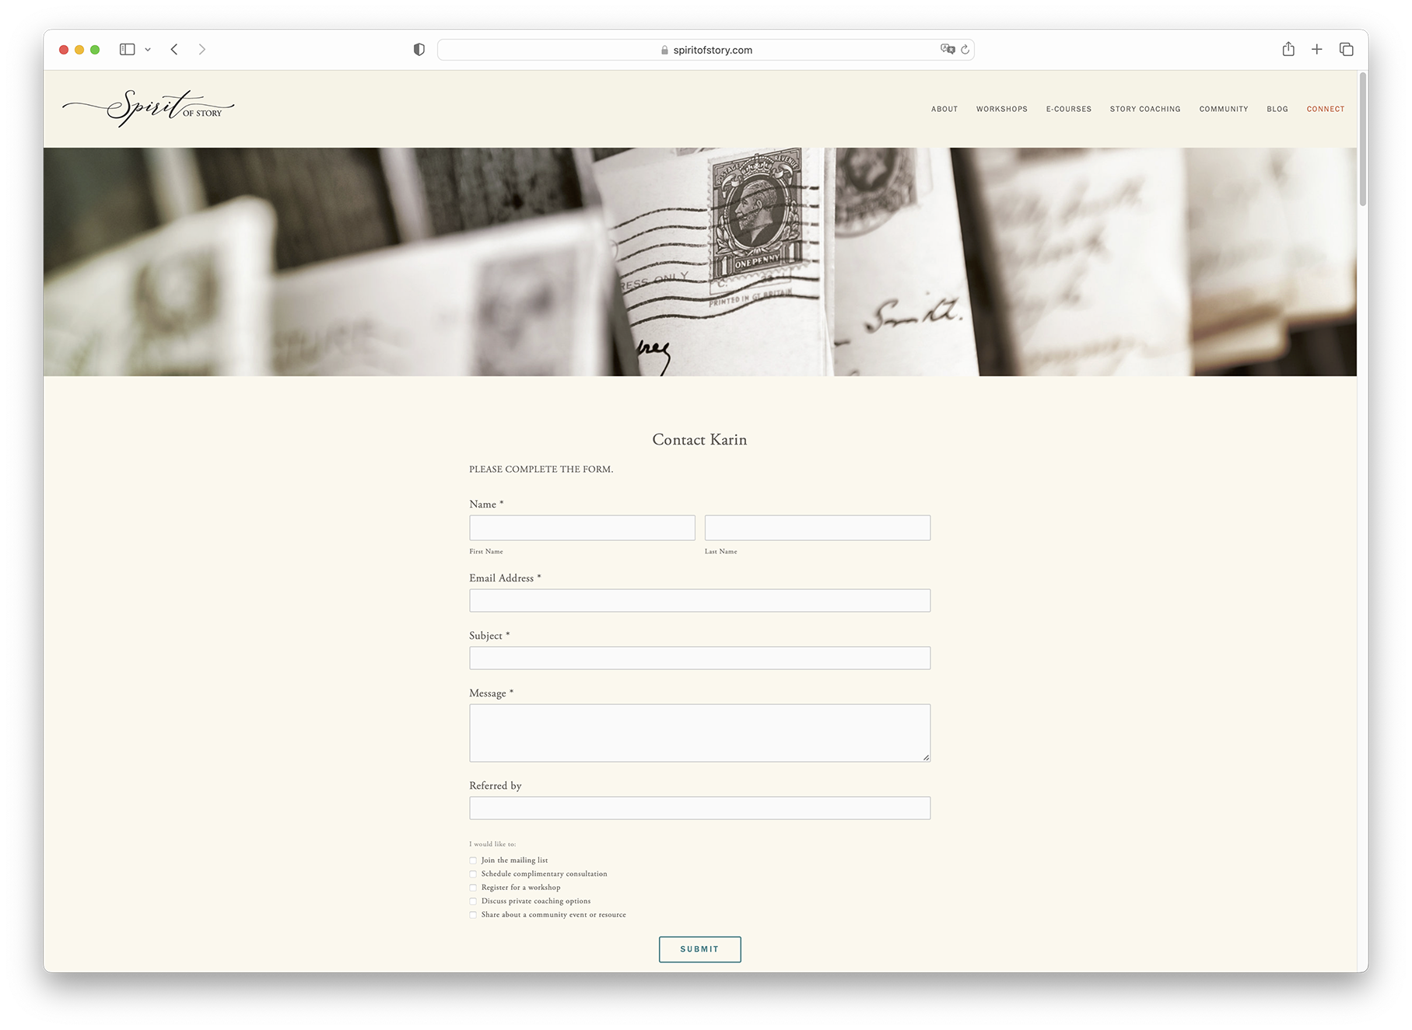This screenshot has width=1412, height=1030.
Task: Click the 'PLEASE COMPLETE THE FORM.' text
Action: click(x=541, y=470)
